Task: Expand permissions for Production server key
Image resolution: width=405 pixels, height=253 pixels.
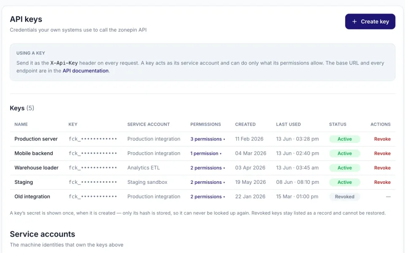Action: 208,139
